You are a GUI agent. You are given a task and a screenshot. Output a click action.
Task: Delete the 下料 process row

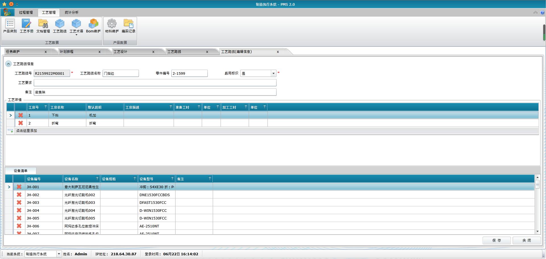(20, 115)
